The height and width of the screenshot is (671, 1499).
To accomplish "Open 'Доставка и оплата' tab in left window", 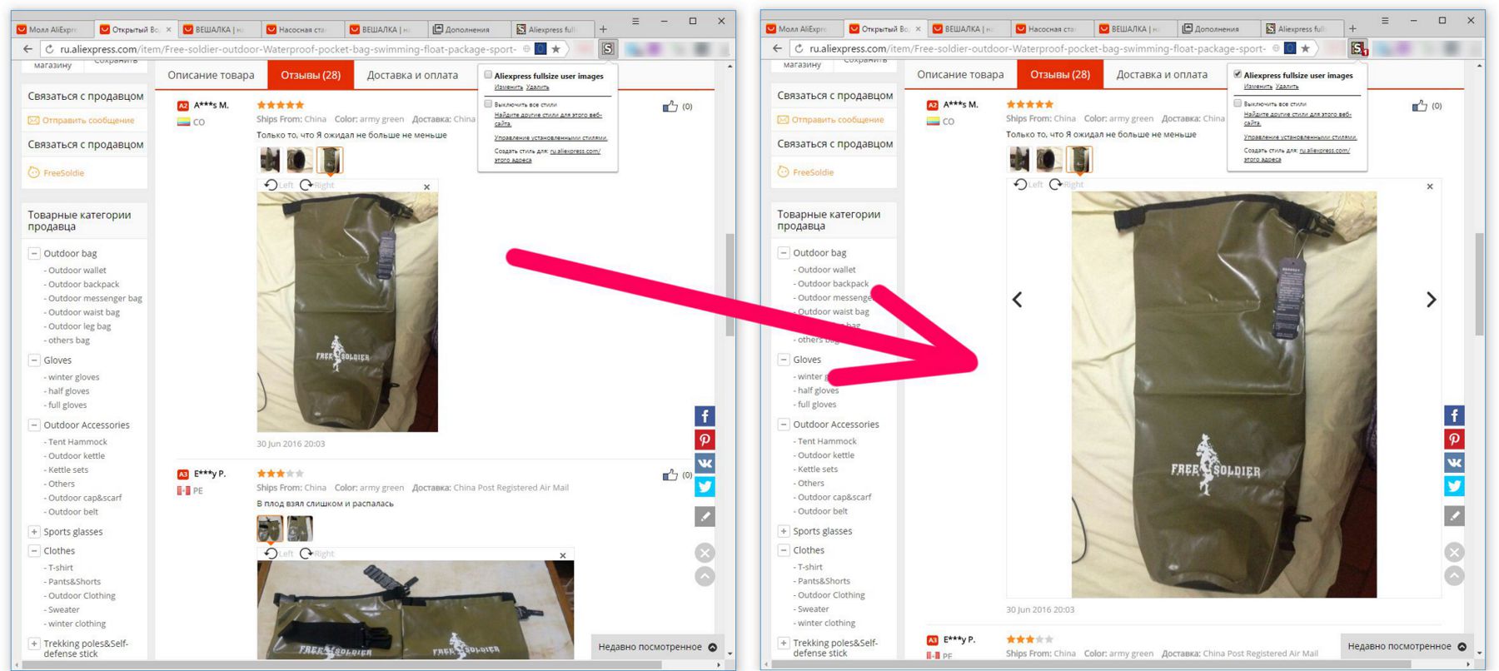I will tap(412, 75).
